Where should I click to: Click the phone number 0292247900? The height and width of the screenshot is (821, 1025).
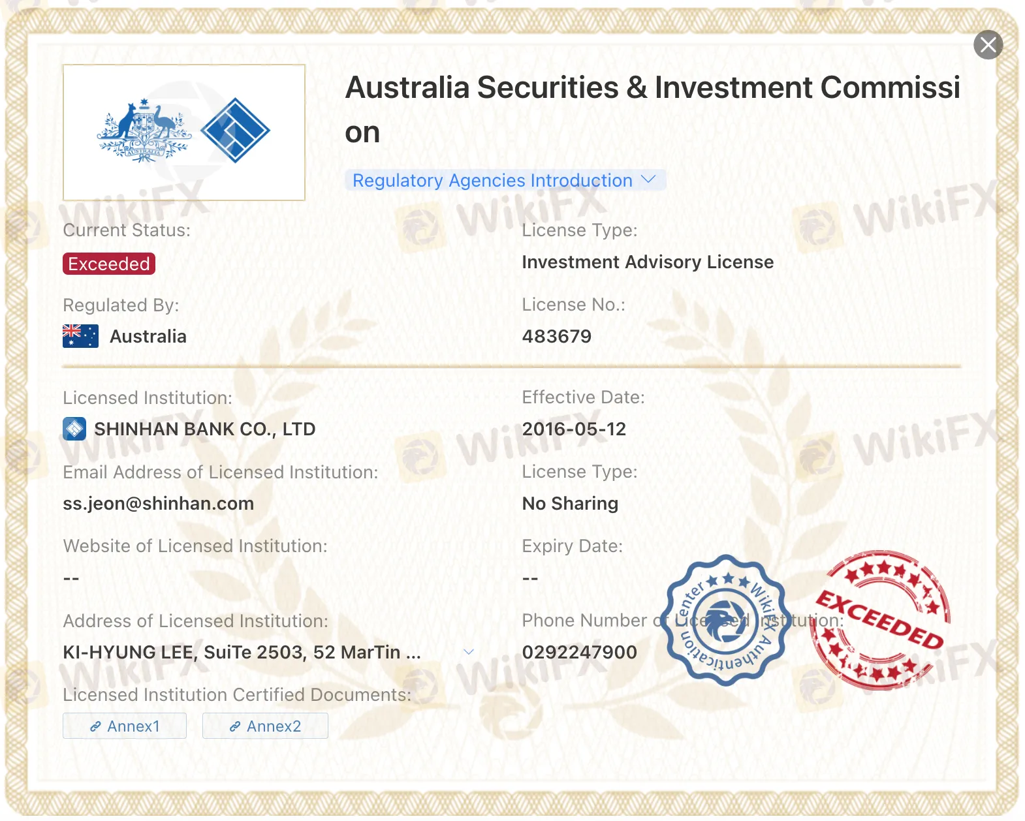coord(579,652)
